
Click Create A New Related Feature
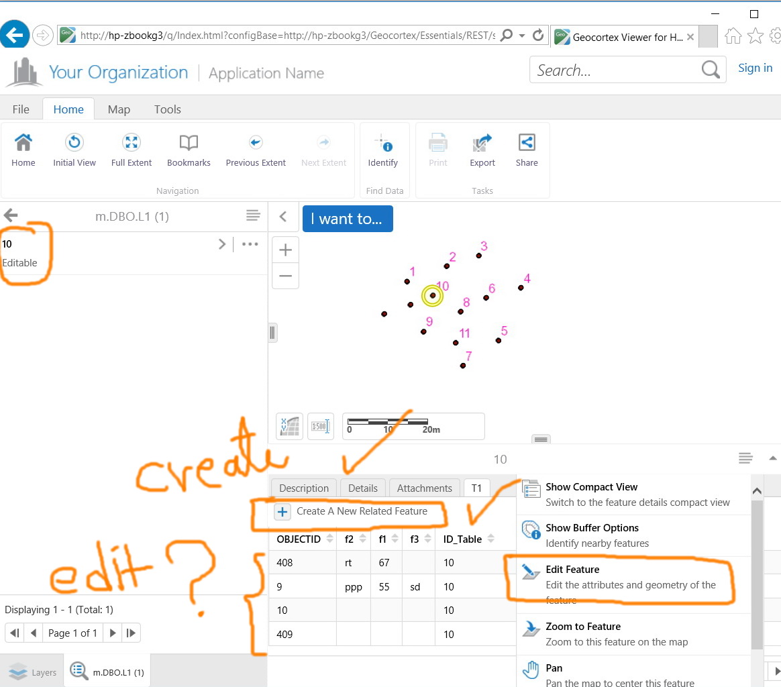point(352,511)
